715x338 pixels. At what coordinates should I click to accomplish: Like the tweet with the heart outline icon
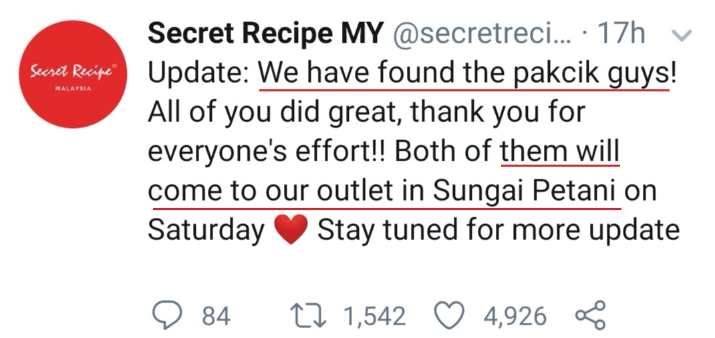[448, 315]
